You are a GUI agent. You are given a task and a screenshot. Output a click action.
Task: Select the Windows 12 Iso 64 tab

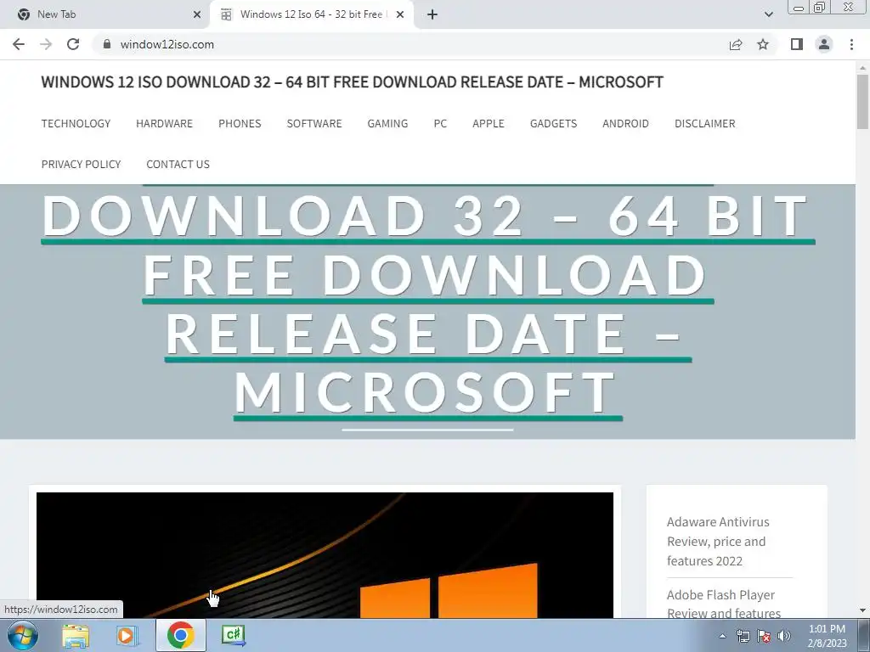(x=312, y=15)
